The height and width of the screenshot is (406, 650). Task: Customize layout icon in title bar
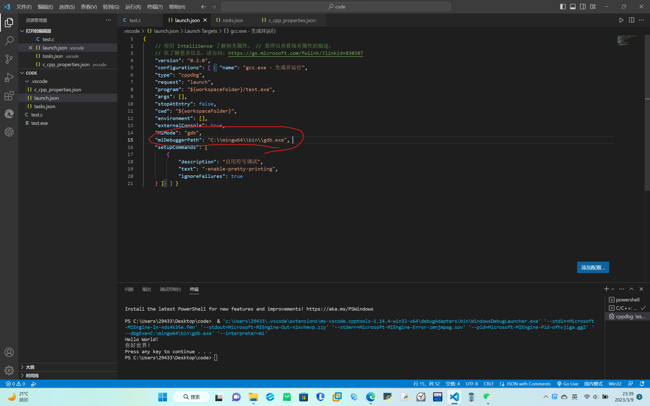pos(593,7)
